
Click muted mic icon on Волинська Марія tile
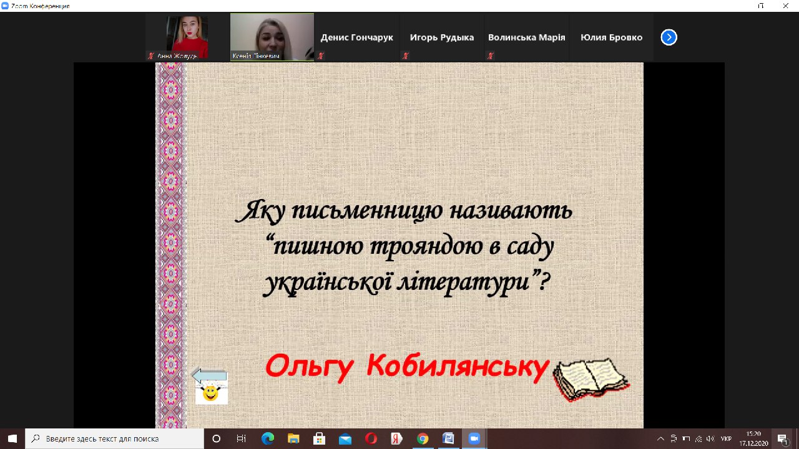pos(491,56)
